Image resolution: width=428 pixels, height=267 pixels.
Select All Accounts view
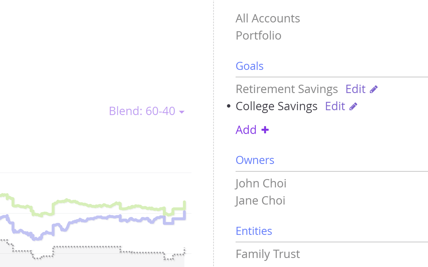tap(267, 18)
